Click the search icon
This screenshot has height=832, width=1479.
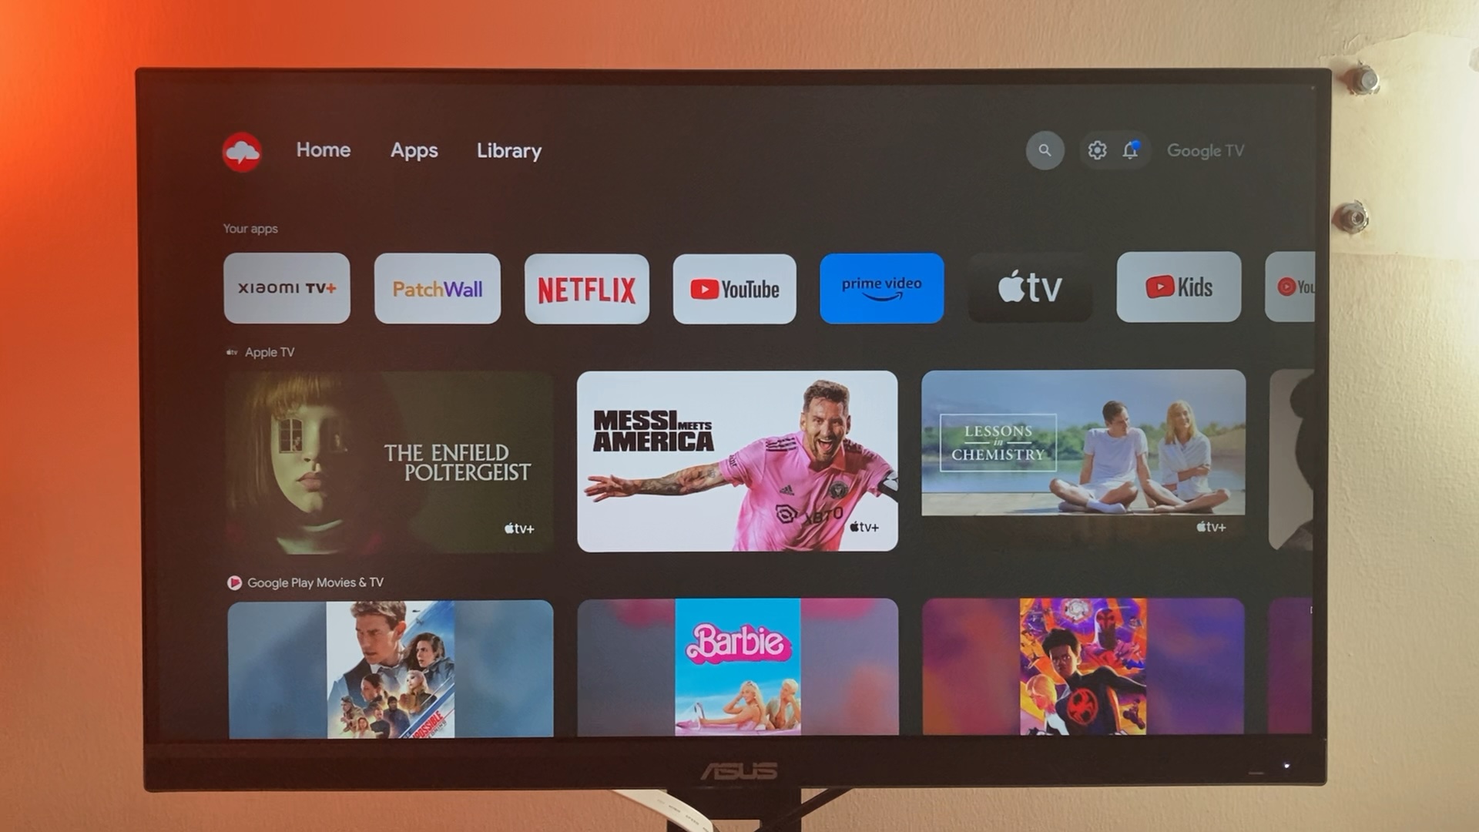(1045, 150)
